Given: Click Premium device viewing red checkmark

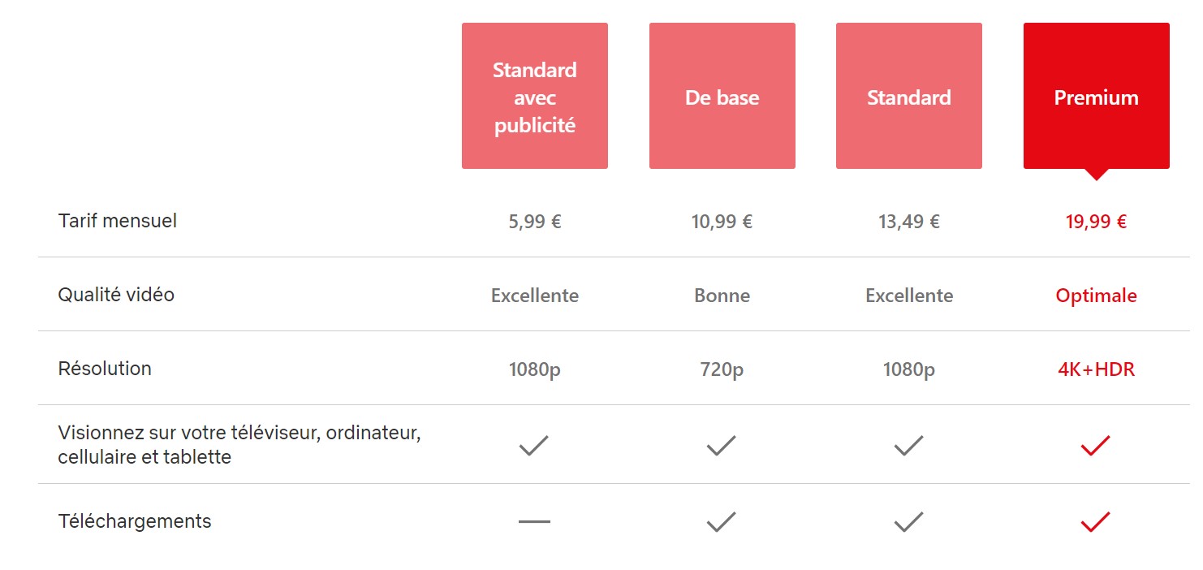Looking at the screenshot, I should click(1095, 445).
